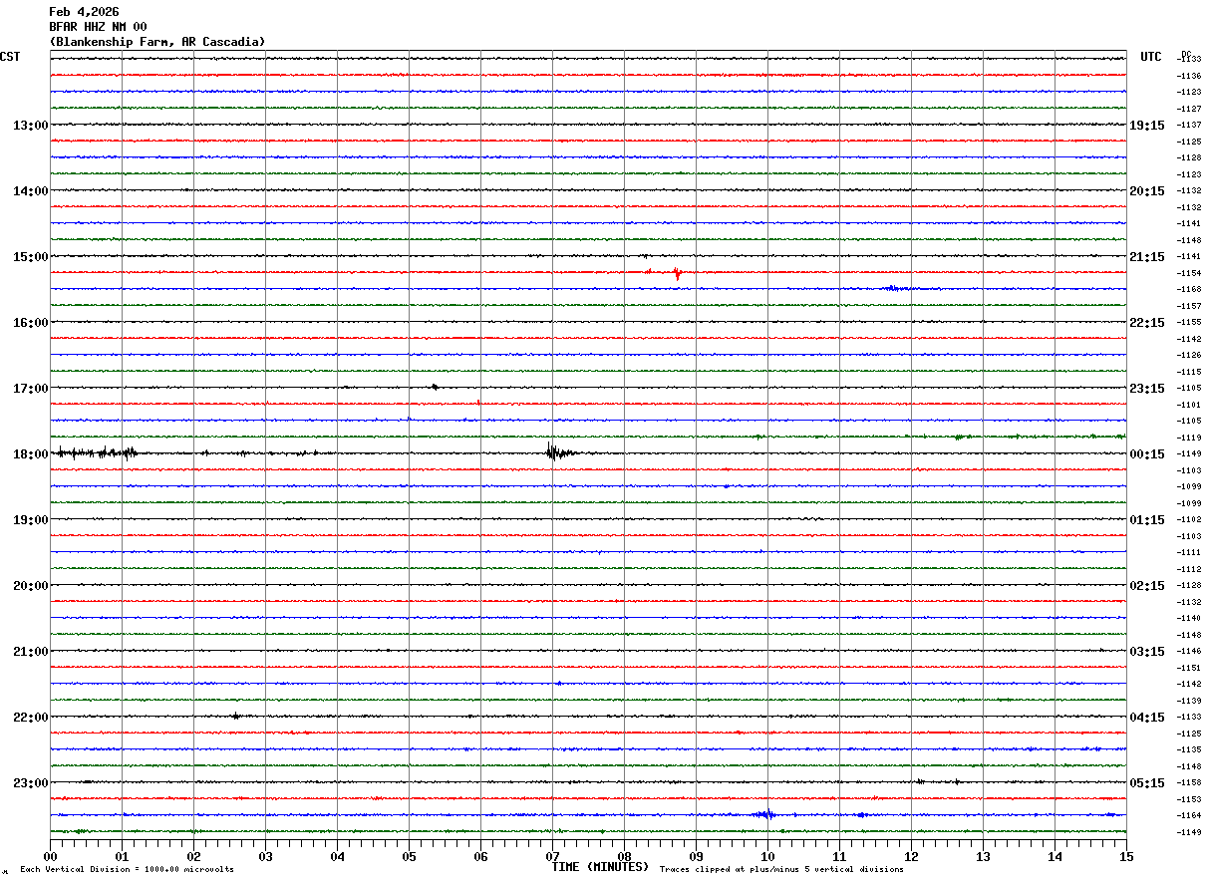Click the 19:15 UTC time label

(1147, 125)
